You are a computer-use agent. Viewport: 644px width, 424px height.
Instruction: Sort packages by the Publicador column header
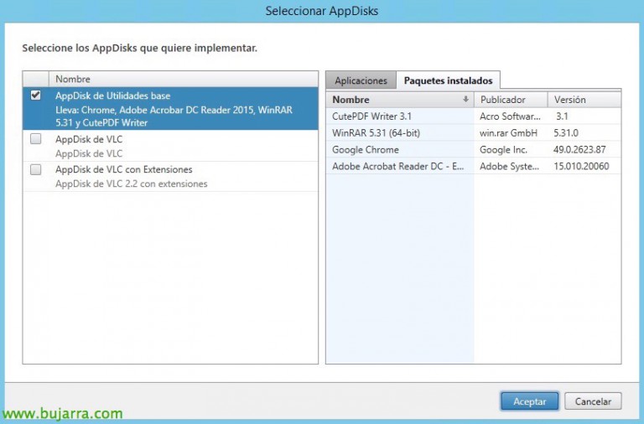511,100
